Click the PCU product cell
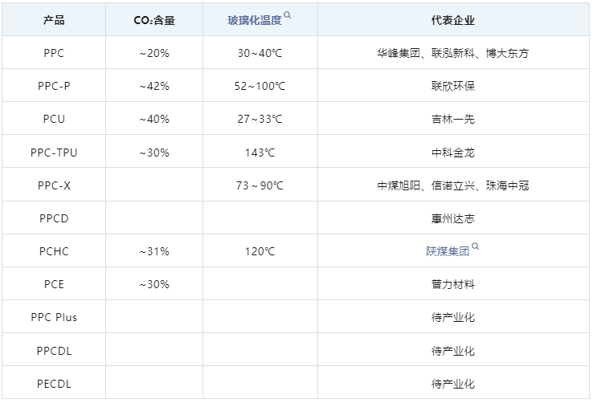Image resolution: width=597 pixels, height=403 pixels. [54, 119]
